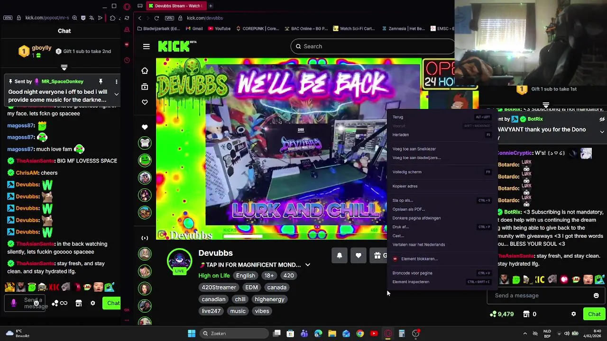
Task: Click the 'EDM' tag
Action: [x=251, y=287]
